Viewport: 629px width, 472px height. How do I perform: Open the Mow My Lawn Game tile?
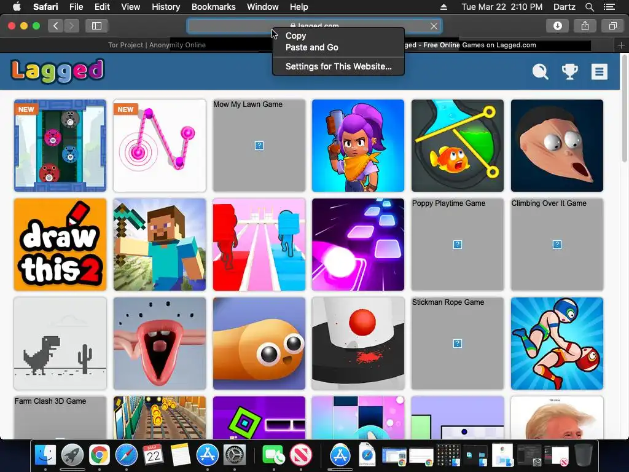click(x=259, y=146)
